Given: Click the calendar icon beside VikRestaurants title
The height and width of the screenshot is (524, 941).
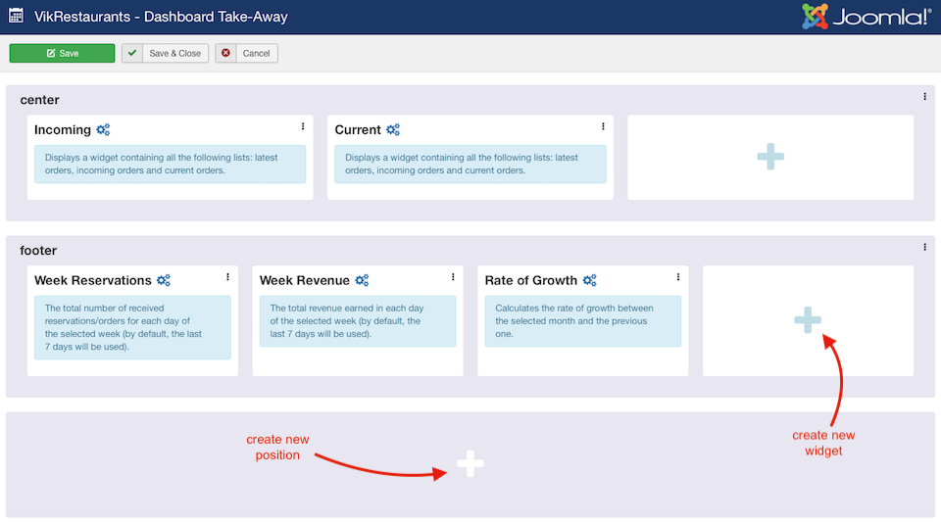Looking at the screenshot, I should click(x=17, y=16).
